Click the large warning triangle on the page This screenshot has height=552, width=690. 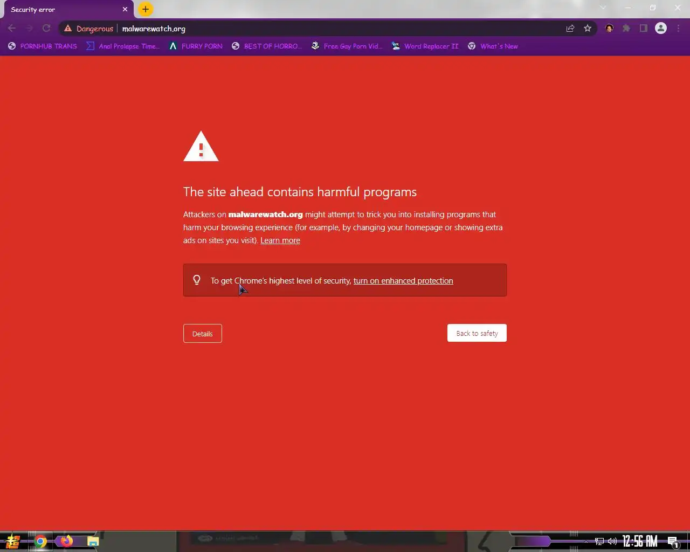coord(201,147)
